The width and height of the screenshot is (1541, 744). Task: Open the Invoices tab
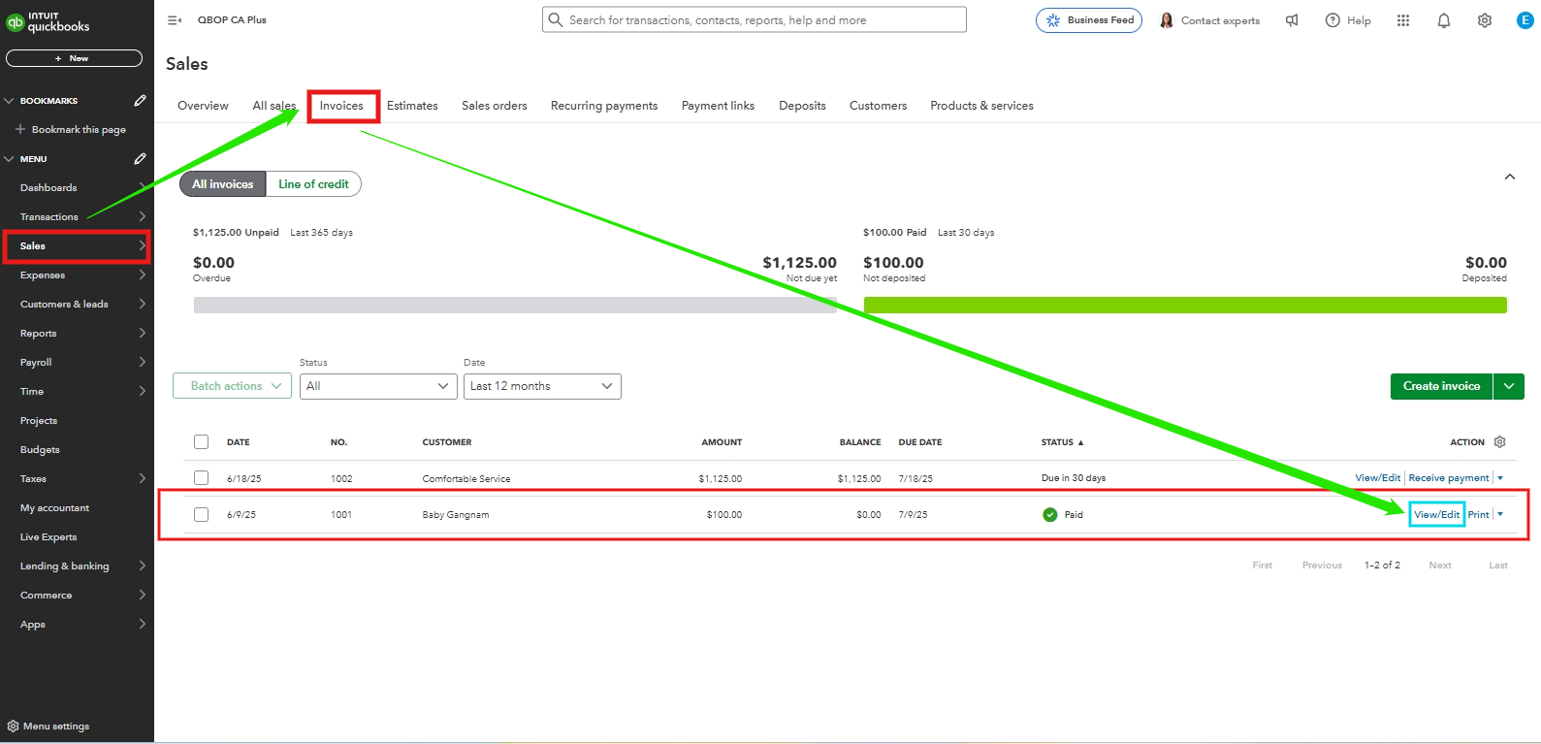point(341,106)
